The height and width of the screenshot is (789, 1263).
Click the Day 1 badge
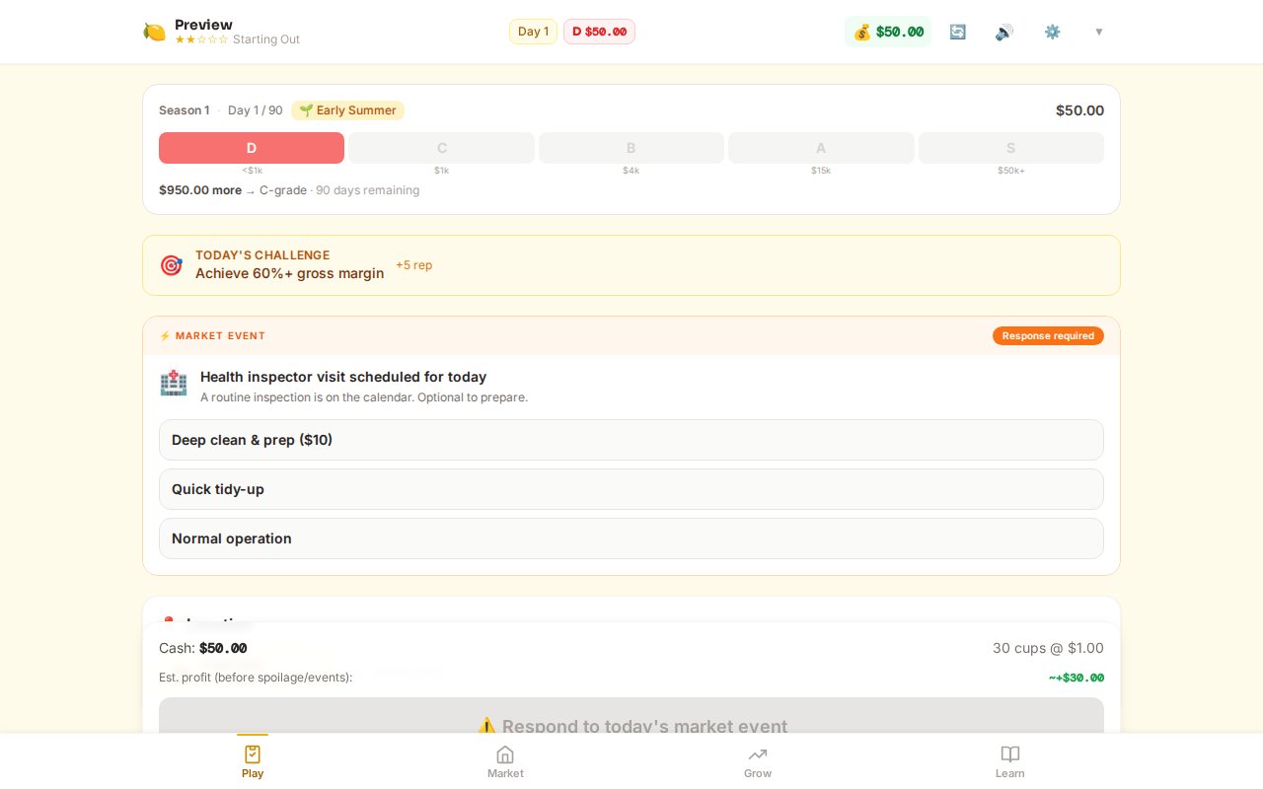533,32
